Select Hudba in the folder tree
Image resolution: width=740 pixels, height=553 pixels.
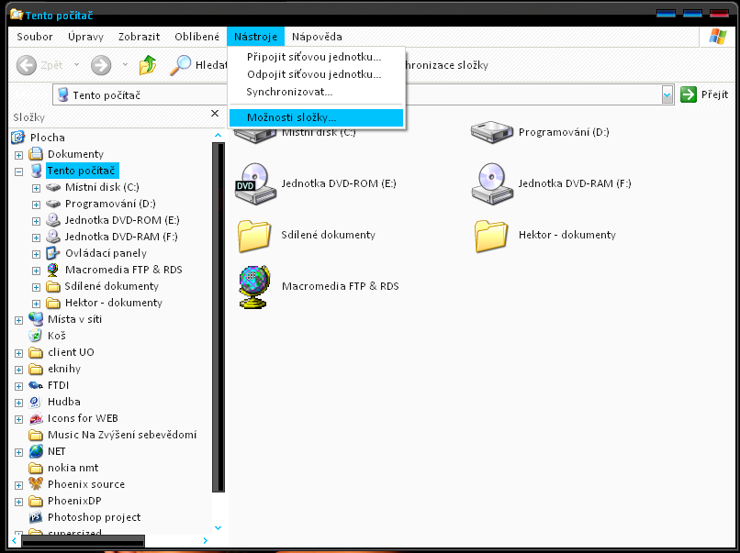pyautogui.click(x=63, y=402)
